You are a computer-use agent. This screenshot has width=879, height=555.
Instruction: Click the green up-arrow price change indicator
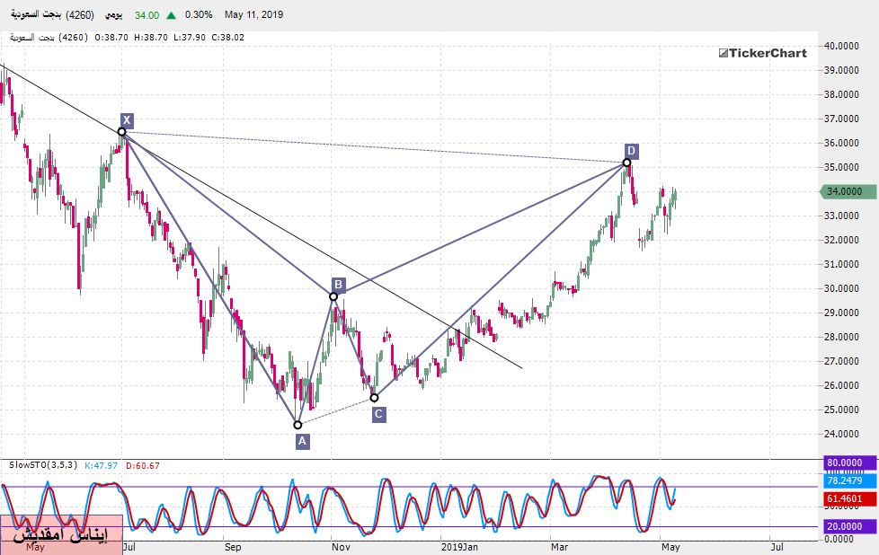(x=171, y=15)
